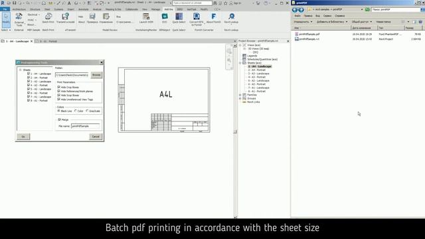Open the Collaborate ribbon tab
This screenshot has height=239, width=425.
coord(131,9)
